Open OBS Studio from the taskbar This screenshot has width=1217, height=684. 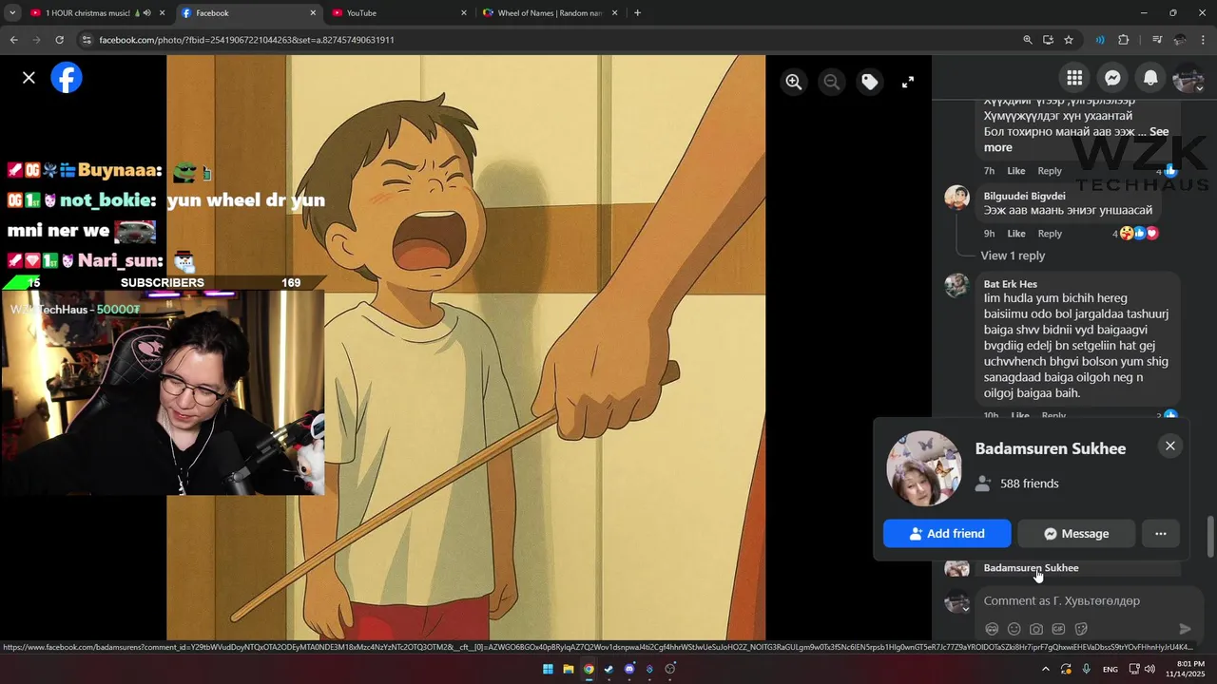[x=670, y=669]
